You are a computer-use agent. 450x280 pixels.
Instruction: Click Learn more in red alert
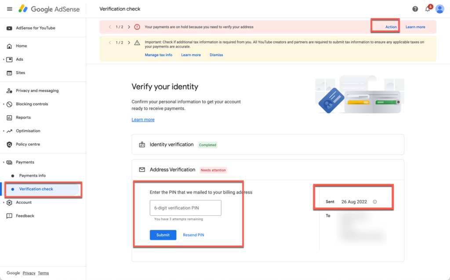[415, 27]
